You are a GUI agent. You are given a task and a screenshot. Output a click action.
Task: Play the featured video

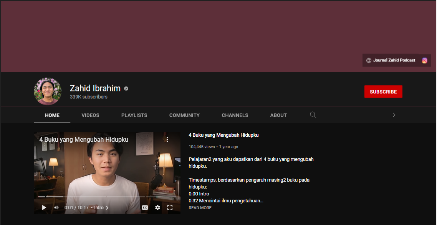(44, 207)
